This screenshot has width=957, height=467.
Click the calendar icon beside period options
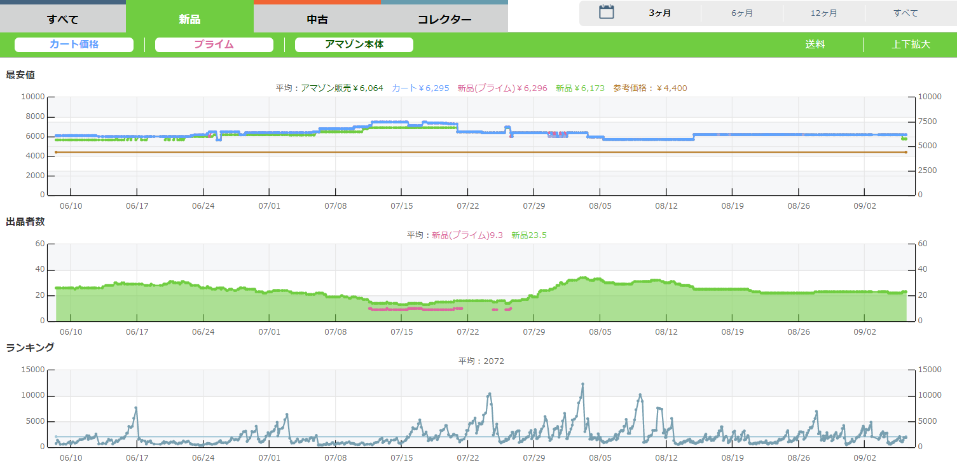click(x=607, y=12)
